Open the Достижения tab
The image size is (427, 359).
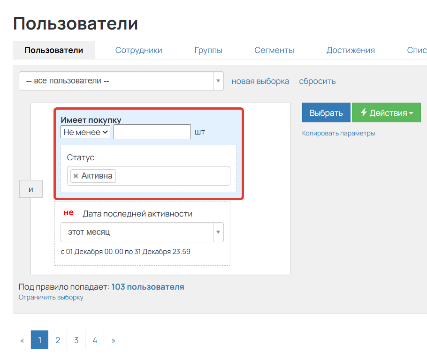[351, 50]
